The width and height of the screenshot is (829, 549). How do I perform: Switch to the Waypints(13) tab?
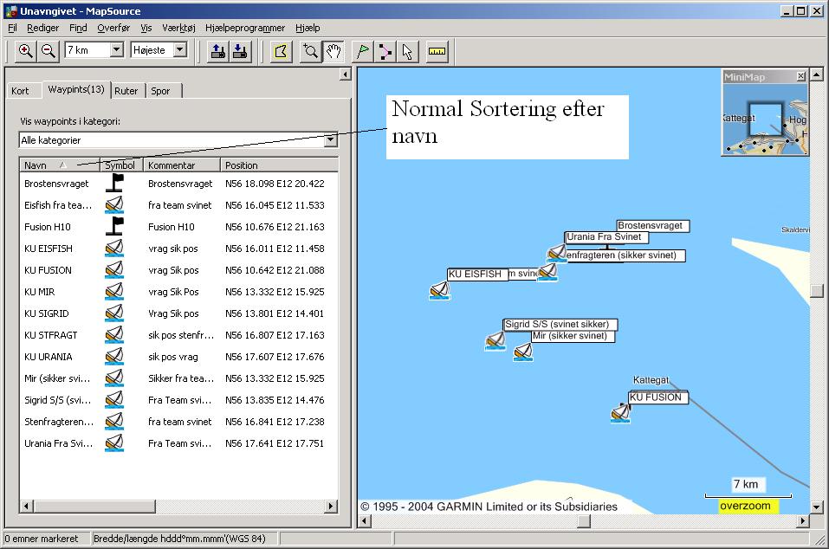point(76,89)
